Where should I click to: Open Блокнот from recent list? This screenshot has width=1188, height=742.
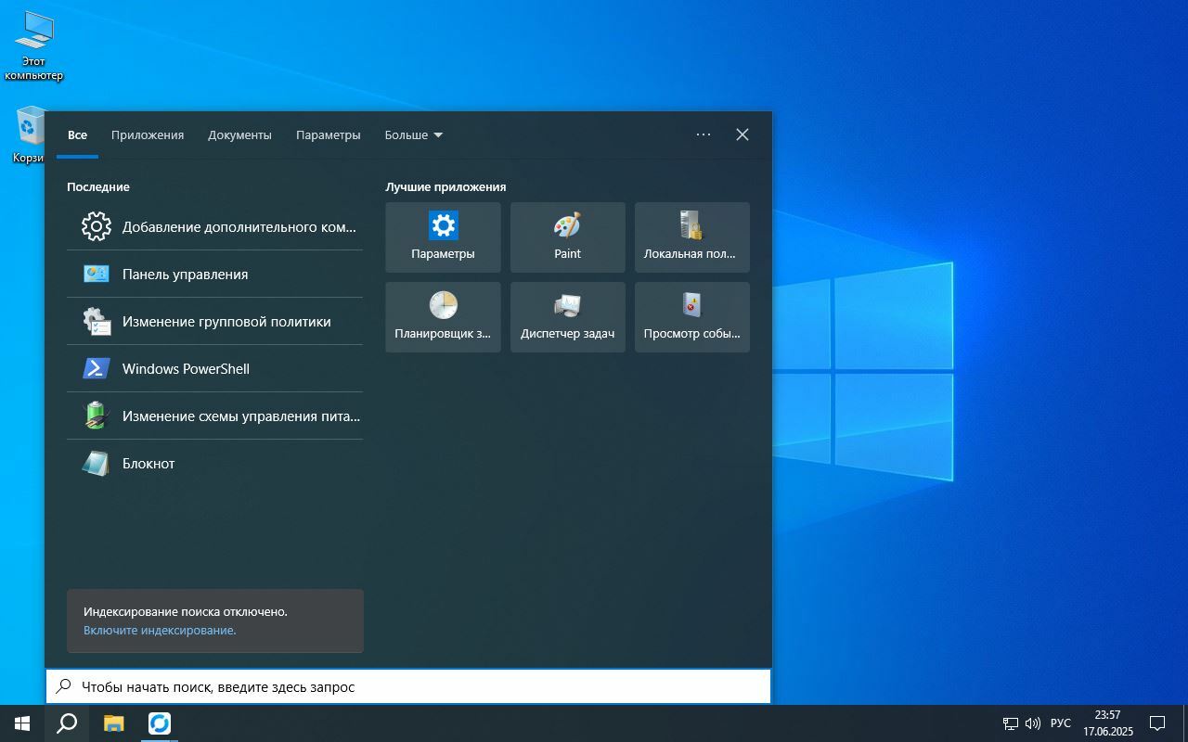click(148, 464)
